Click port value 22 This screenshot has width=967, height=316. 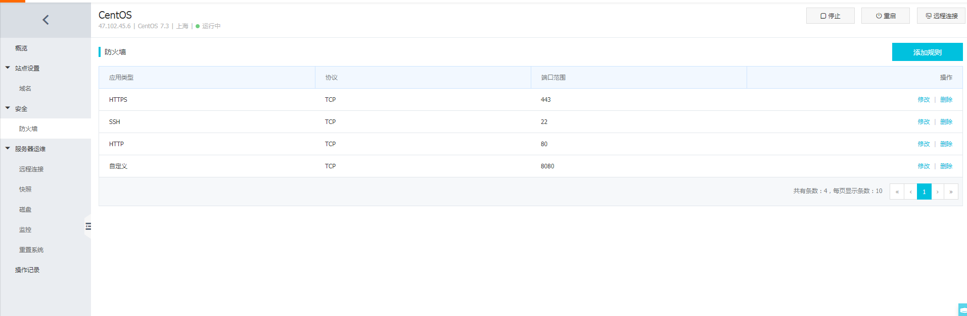tap(544, 122)
